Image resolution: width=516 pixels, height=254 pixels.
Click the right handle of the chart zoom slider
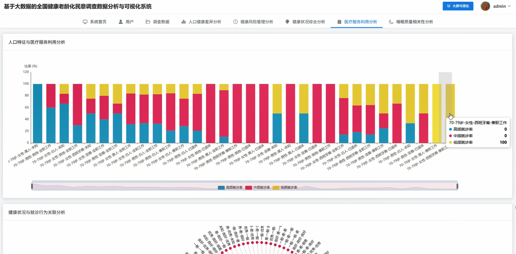457,186
